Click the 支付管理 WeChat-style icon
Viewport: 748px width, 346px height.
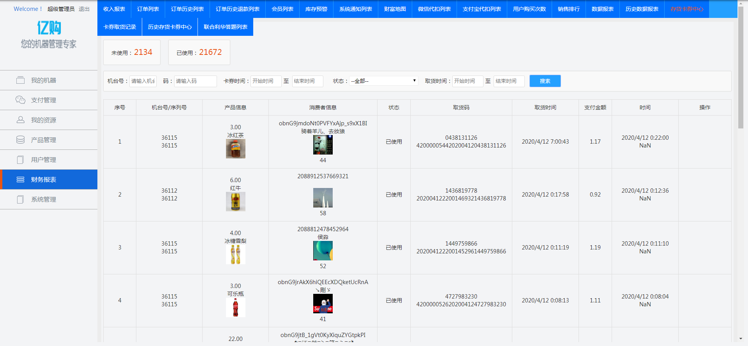tap(20, 100)
